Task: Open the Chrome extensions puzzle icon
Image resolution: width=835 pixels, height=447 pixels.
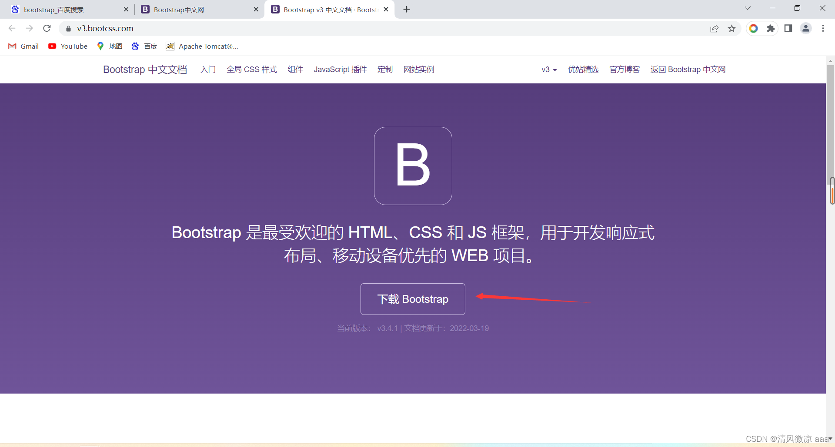Action: click(x=771, y=28)
